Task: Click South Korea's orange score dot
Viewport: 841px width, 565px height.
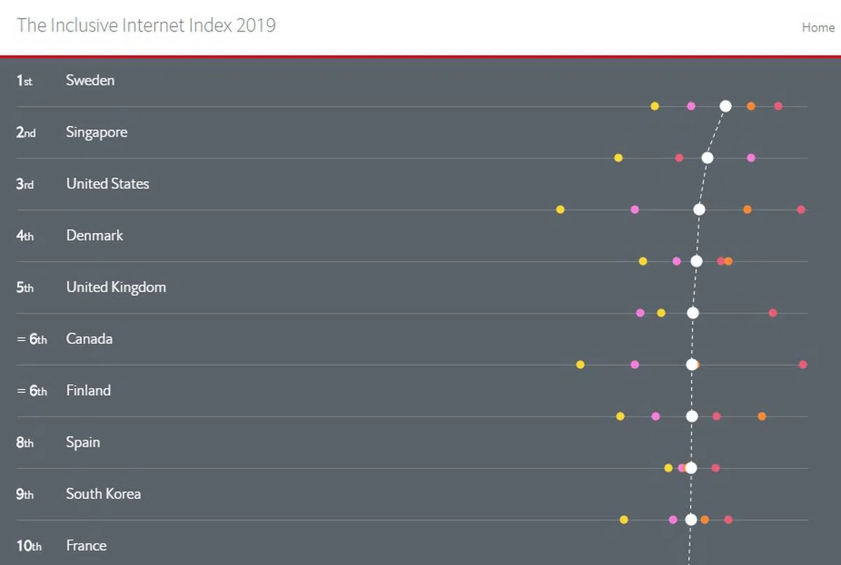Action: pos(705,519)
